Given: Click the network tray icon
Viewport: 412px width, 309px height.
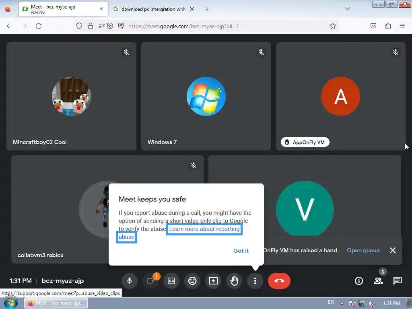Looking at the screenshot, I should click(x=362, y=303).
